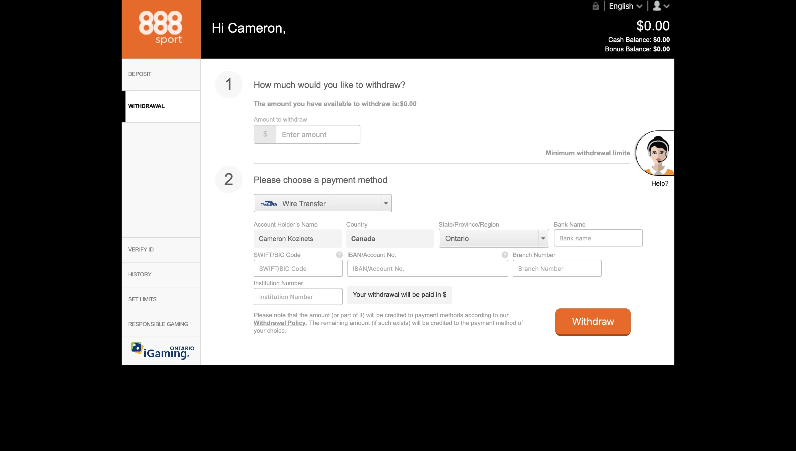Image resolution: width=796 pixels, height=451 pixels.
Task: Click the iGaming Ontario logo
Action: pos(162,351)
